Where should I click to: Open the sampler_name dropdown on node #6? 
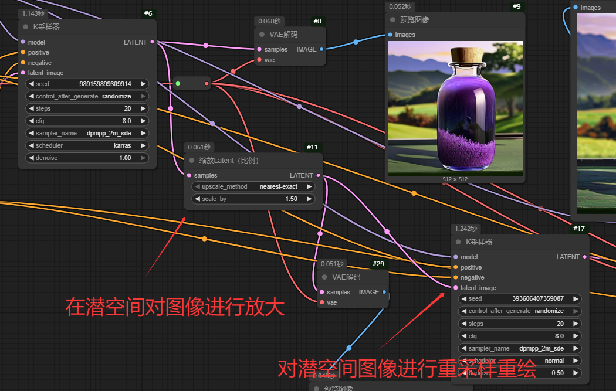pos(87,133)
